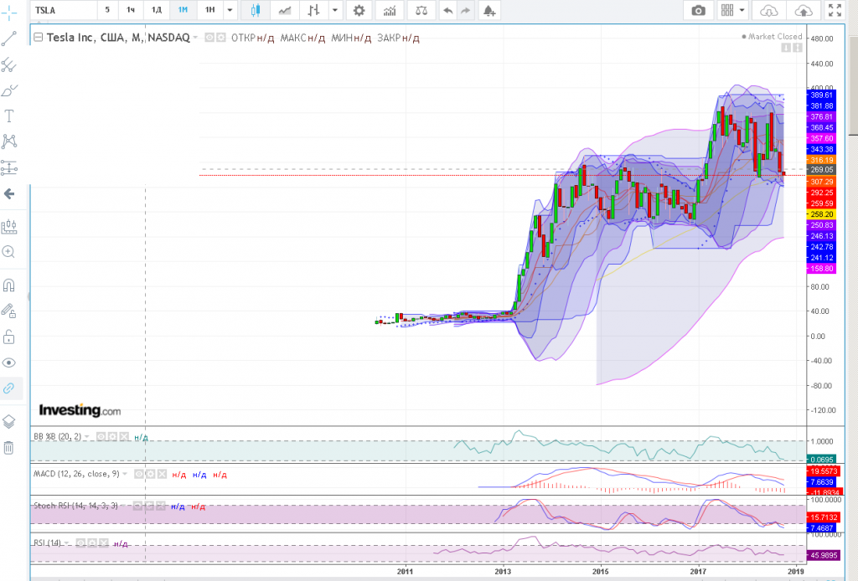Take chart snapshot with camera
The height and width of the screenshot is (581, 858).
coord(698,10)
